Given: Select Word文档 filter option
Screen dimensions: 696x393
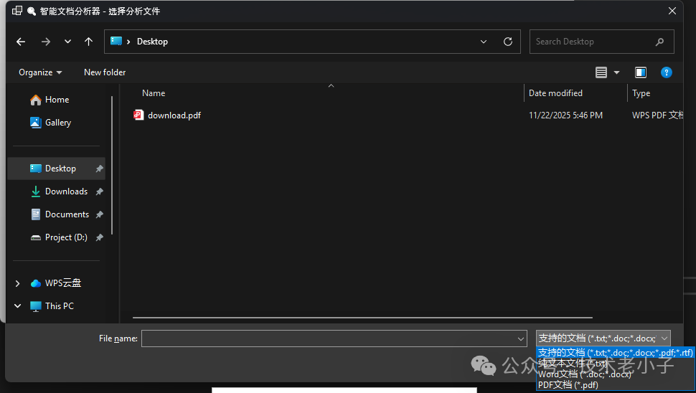Looking at the screenshot, I should [x=585, y=374].
